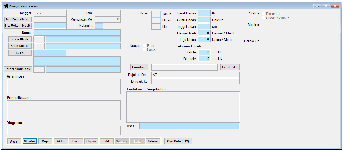Click the Kode Klinik code box
The image size is (343, 151).
point(39,39)
